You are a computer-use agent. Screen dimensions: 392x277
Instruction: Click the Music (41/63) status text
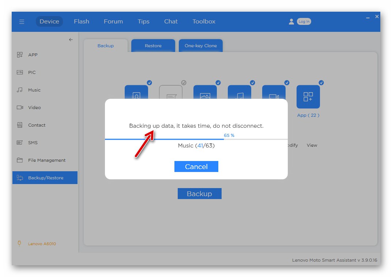pyautogui.click(x=196, y=145)
